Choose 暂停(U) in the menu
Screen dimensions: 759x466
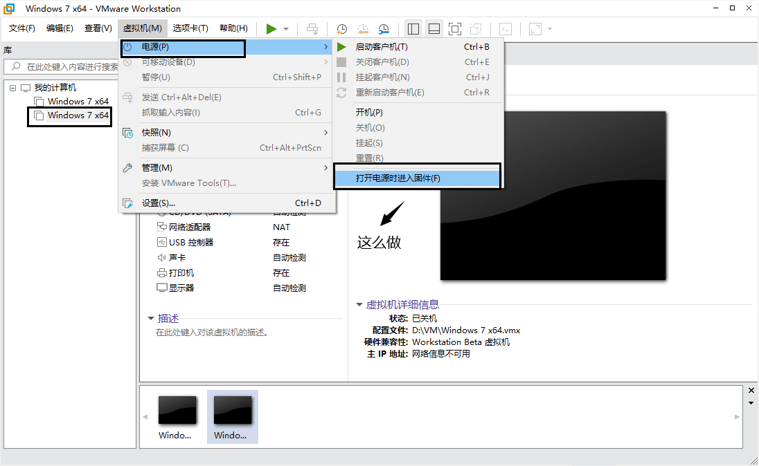coord(226,77)
